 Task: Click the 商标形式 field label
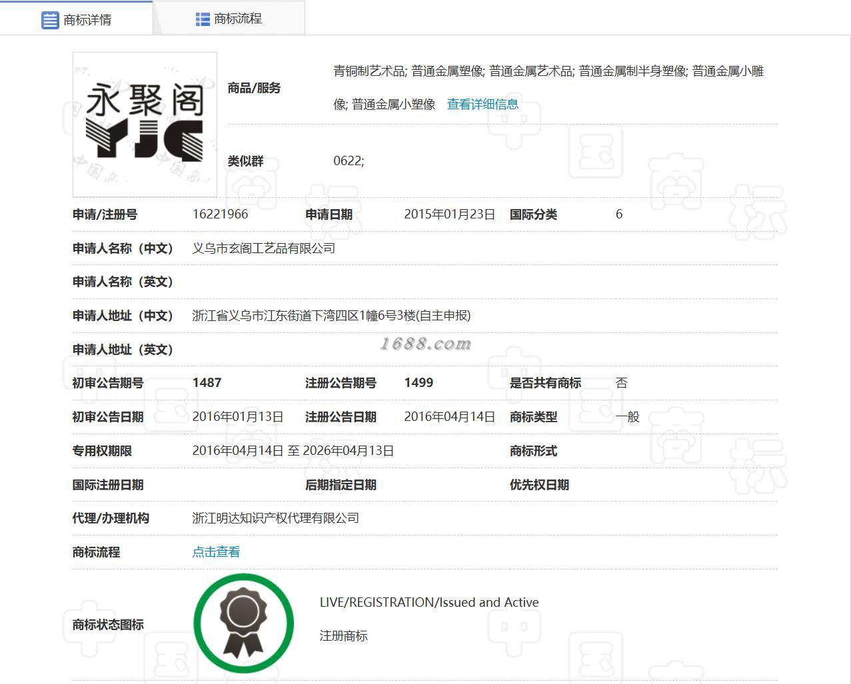pyautogui.click(x=533, y=451)
